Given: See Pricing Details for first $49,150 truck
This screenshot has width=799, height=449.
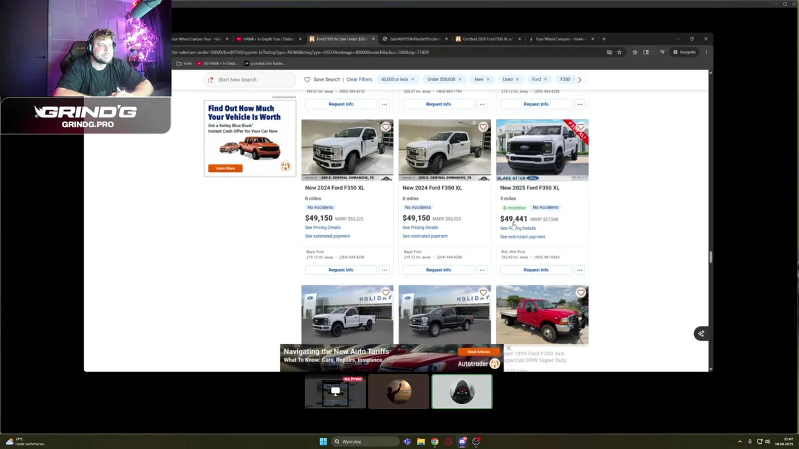Looking at the screenshot, I should [323, 228].
